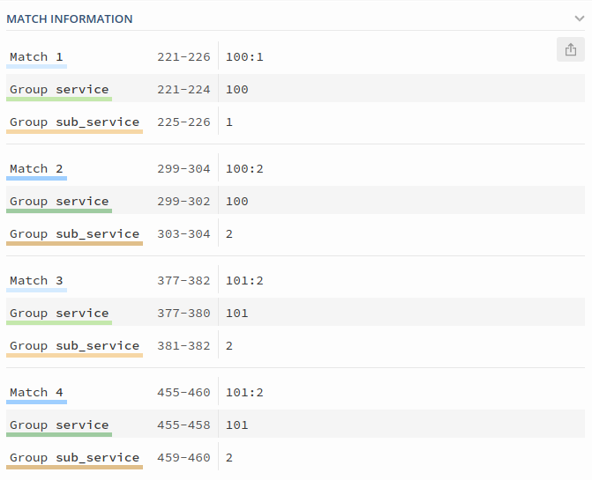Click Group service row with range 455-458
592x480 pixels.
click(296, 425)
